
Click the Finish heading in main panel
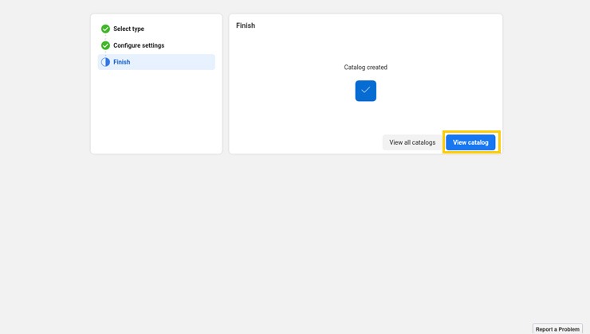tap(246, 25)
